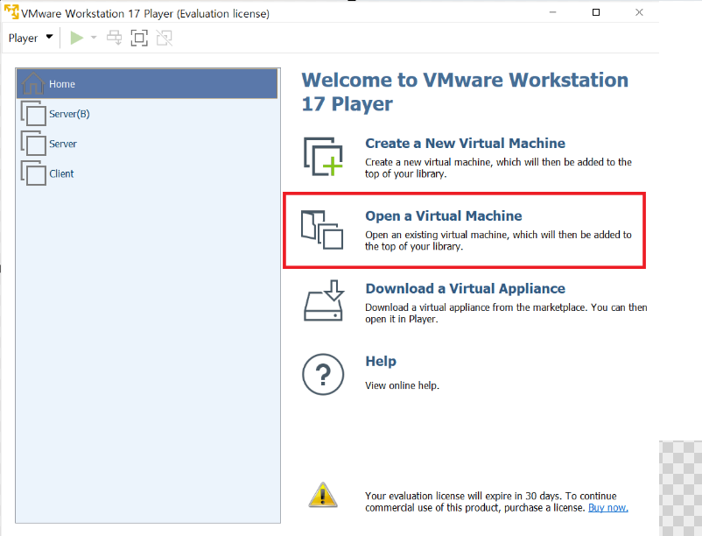Open the Player menu dropdown
702x536 pixels.
pyautogui.click(x=31, y=38)
